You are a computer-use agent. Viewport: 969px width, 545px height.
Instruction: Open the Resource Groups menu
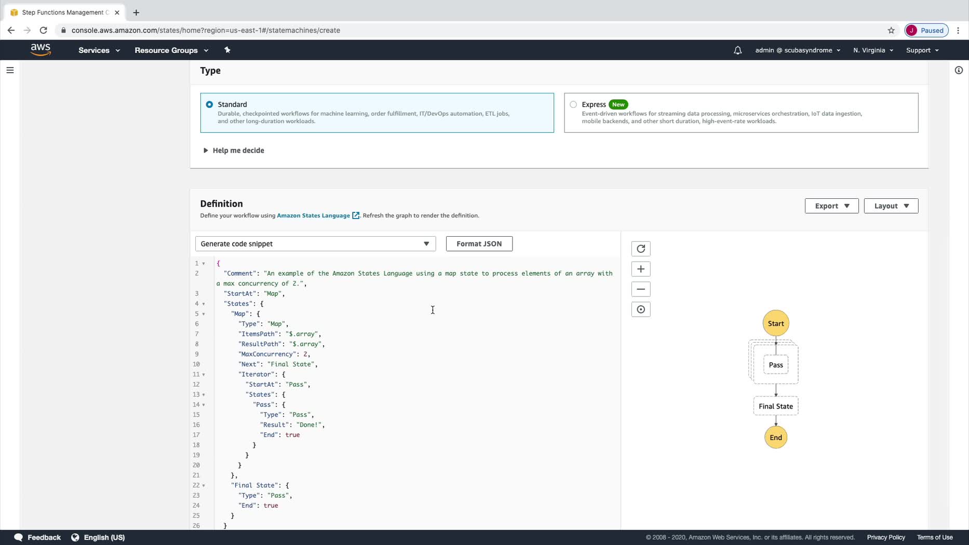point(171,50)
